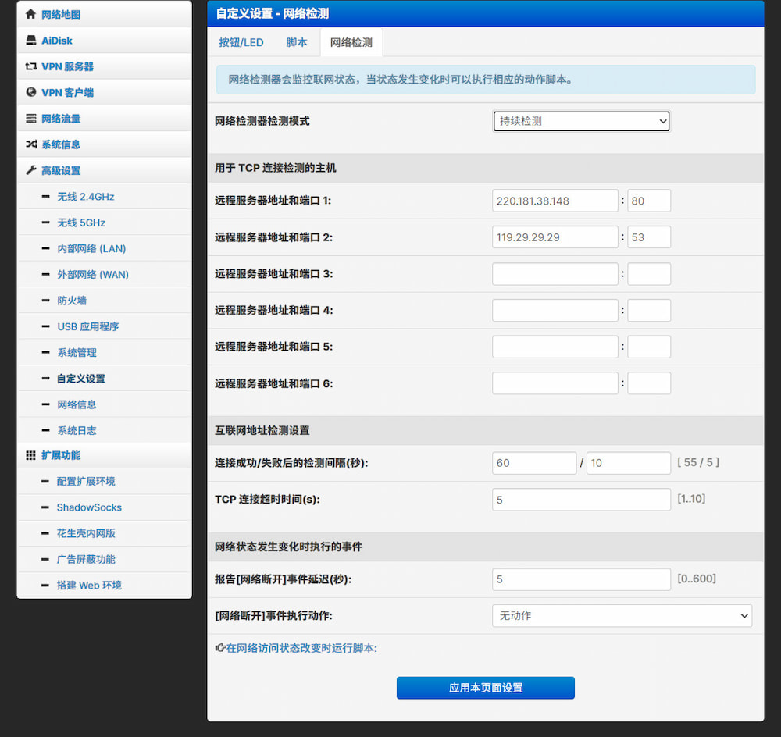
Task: Open the ShadowSocks extension page
Action: (89, 507)
